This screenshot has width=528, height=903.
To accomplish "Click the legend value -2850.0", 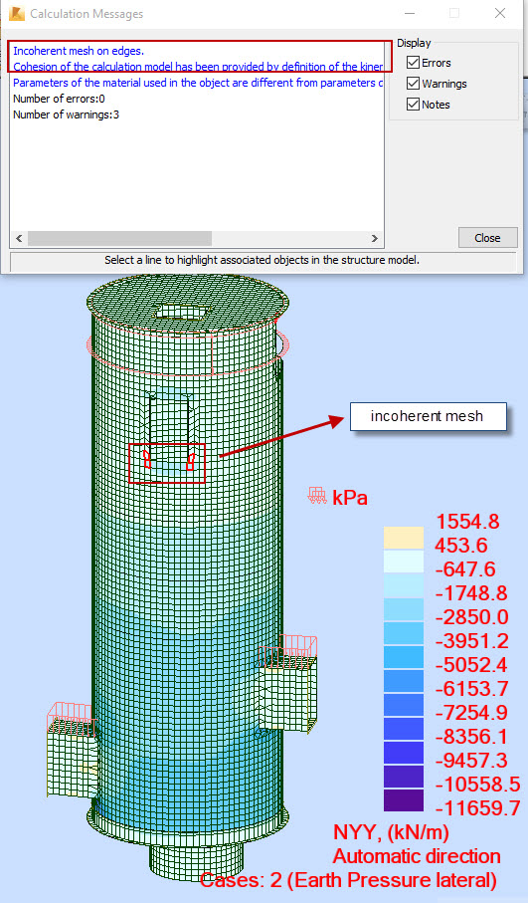I will click(x=472, y=617).
